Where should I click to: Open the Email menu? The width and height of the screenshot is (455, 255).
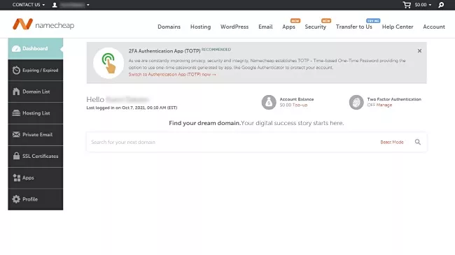265,27
